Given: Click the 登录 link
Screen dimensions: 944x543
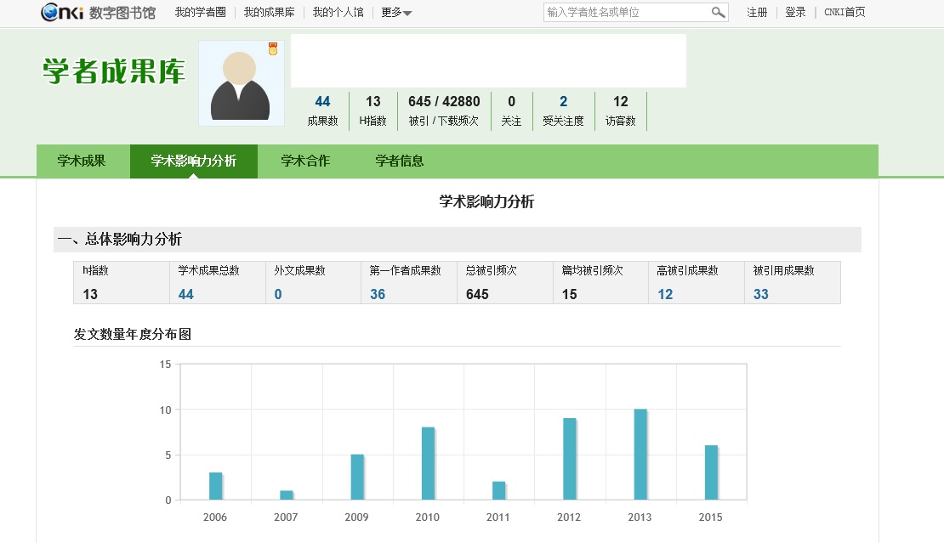Looking at the screenshot, I should [x=795, y=13].
